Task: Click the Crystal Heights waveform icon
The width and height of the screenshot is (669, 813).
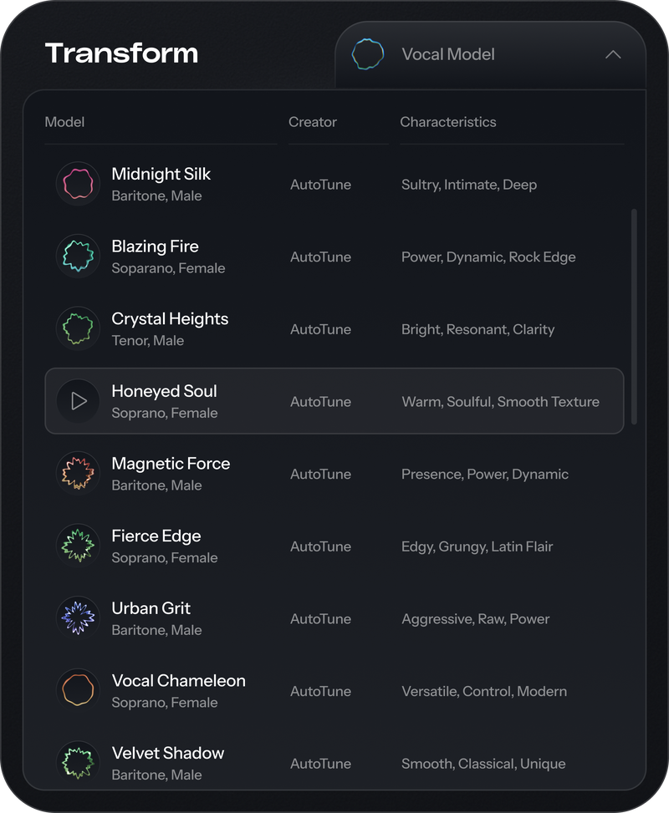Action: tap(78, 328)
